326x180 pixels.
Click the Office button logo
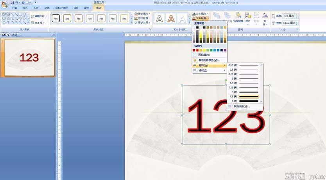click(x=4, y=5)
